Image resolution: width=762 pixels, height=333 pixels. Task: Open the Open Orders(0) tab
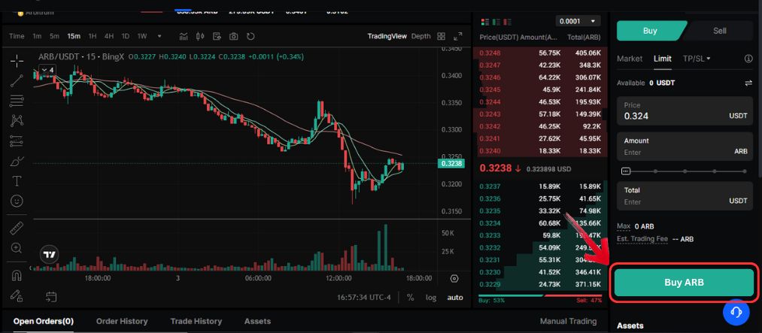pos(44,322)
